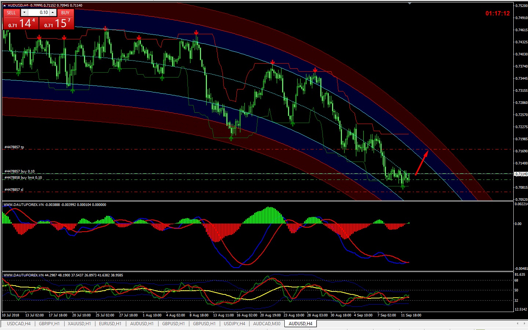Click the chart shift triangle marker at top
This screenshot has width=528, height=330.
(410, 4)
